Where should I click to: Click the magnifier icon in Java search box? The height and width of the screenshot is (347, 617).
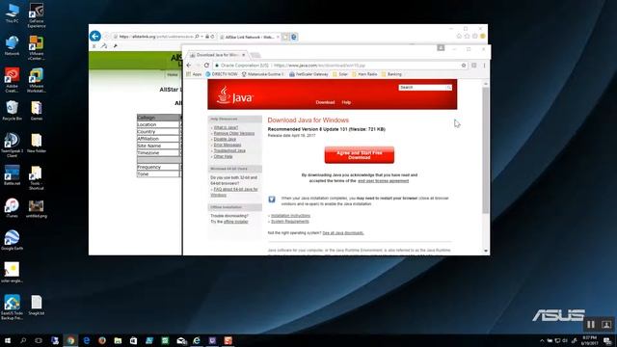pos(448,88)
